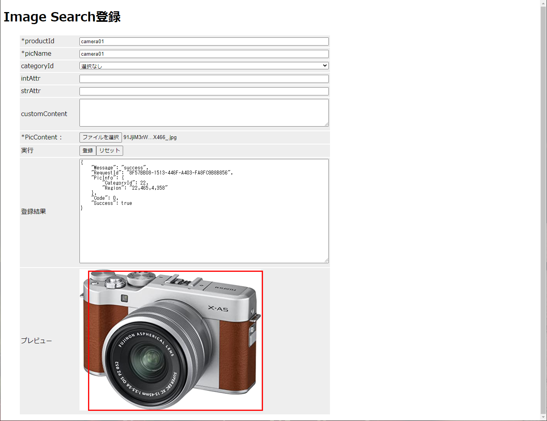Click the page vertical scrollbar
The height and width of the screenshot is (421, 547).
(x=543, y=210)
